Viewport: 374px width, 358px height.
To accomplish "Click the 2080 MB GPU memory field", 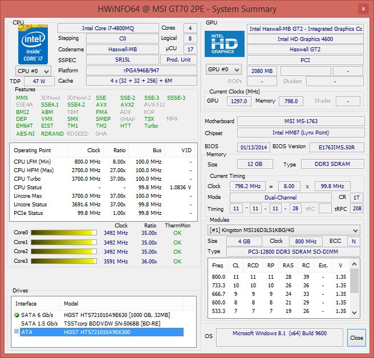I will click(262, 71).
